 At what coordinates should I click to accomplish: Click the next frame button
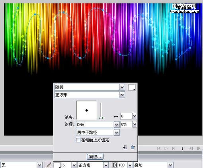pyautogui.click(x=199, y=148)
